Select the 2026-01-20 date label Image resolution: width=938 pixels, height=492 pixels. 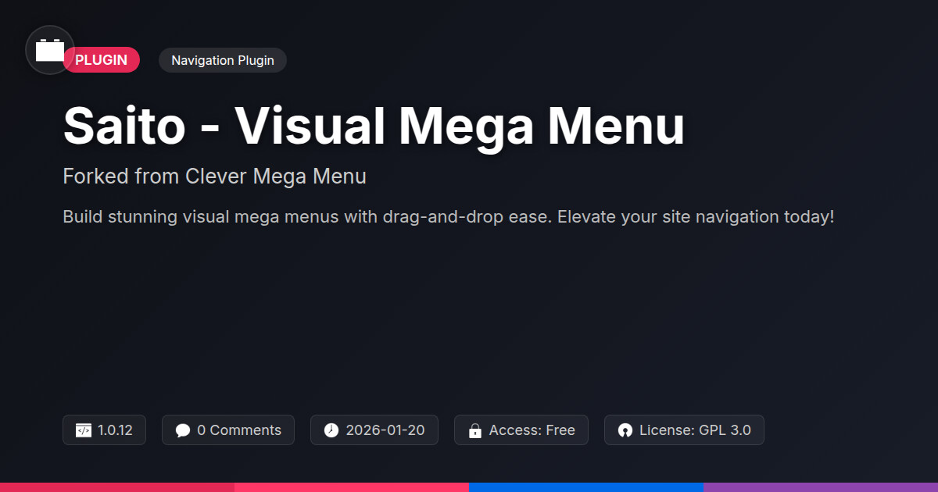pos(385,430)
